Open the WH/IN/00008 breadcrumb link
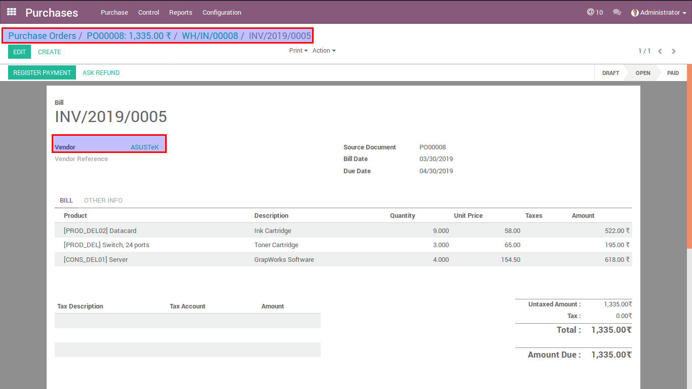The image size is (692, 389). pos(210,36)
